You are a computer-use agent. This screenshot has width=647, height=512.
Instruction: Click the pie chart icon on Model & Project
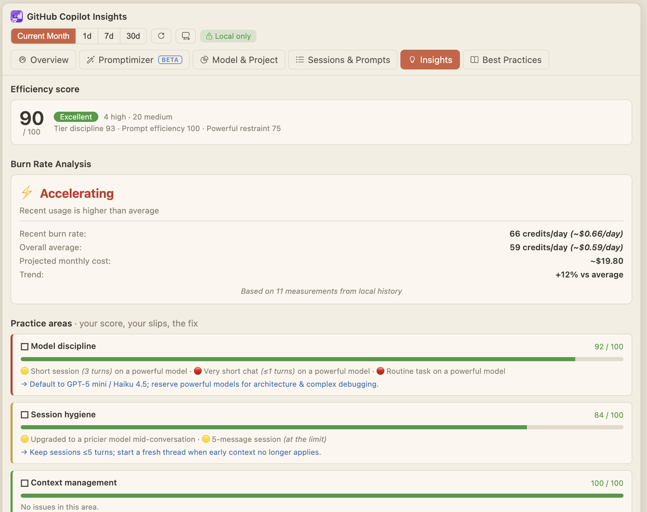click(x=204, y=60)
